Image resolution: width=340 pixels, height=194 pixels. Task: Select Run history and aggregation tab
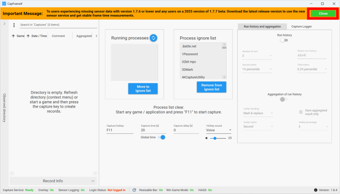coord(262,26)
